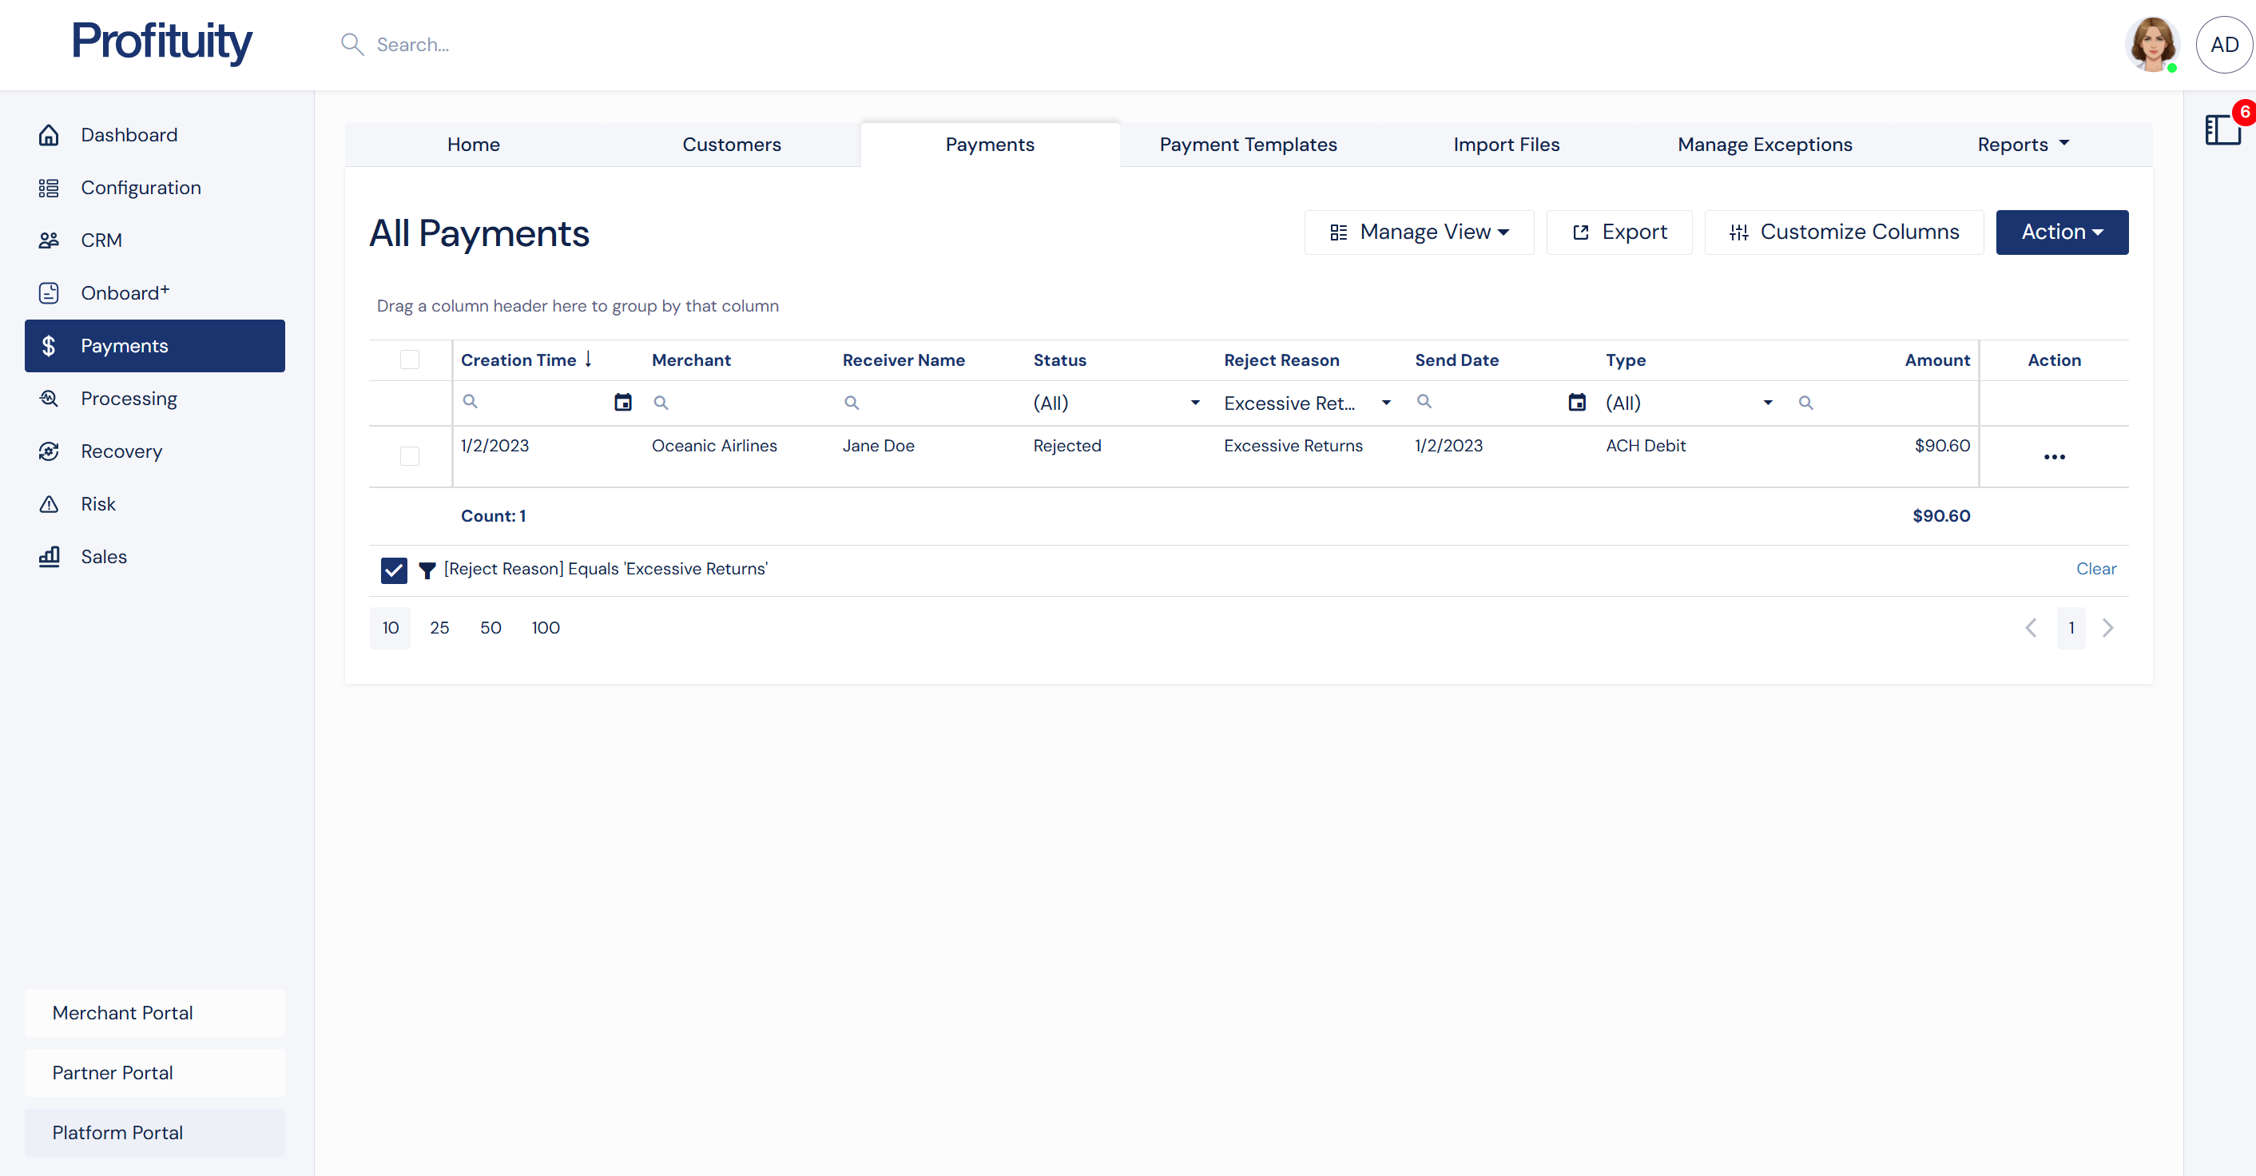
Task: Open the Action dropdown button
Action: point(2061,231)
